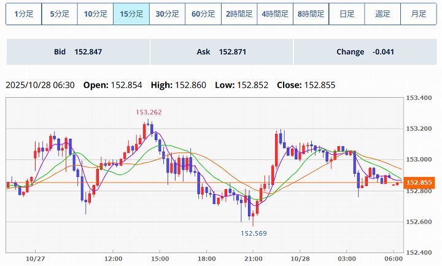Open the 30分足 timeframe chart

tap(167, 14)
